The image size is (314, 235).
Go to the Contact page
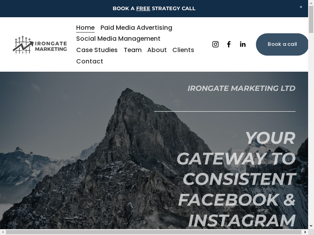(89, 61)
